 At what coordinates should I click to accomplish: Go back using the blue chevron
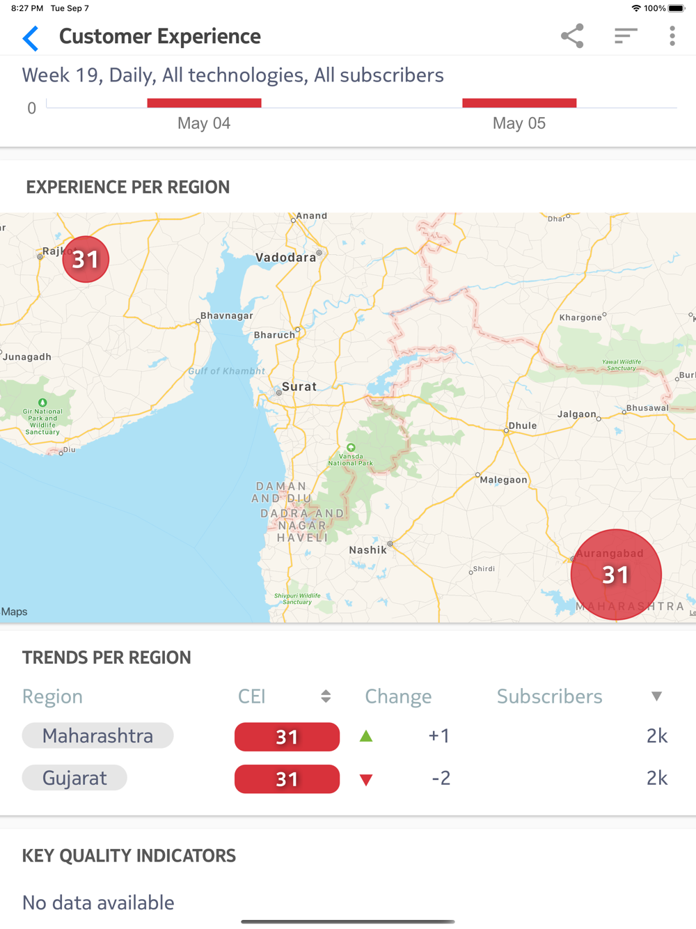click(31, 38)
